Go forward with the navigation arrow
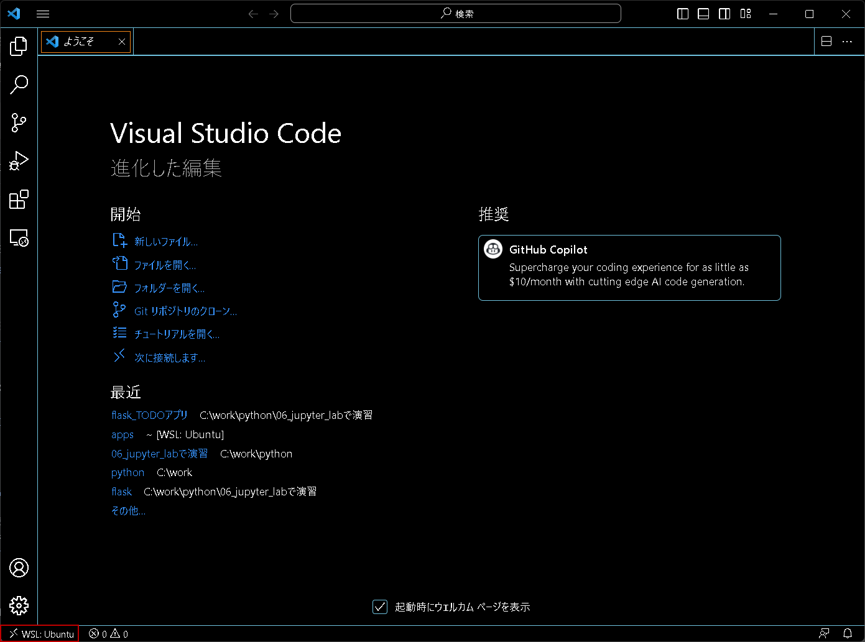 pyautogui.click(x=274, y=14)
